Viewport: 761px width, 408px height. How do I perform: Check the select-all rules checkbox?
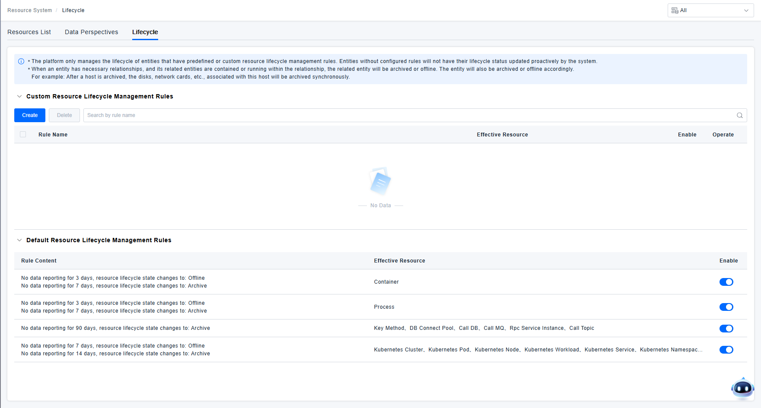point(23,135)
